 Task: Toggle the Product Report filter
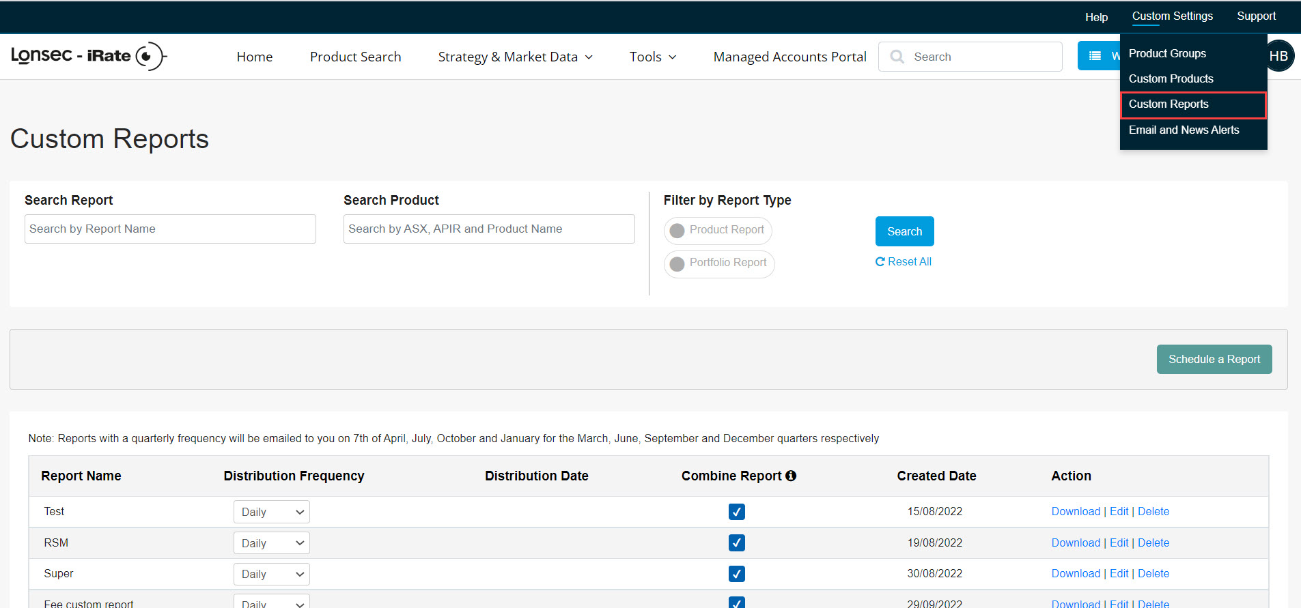718,231
